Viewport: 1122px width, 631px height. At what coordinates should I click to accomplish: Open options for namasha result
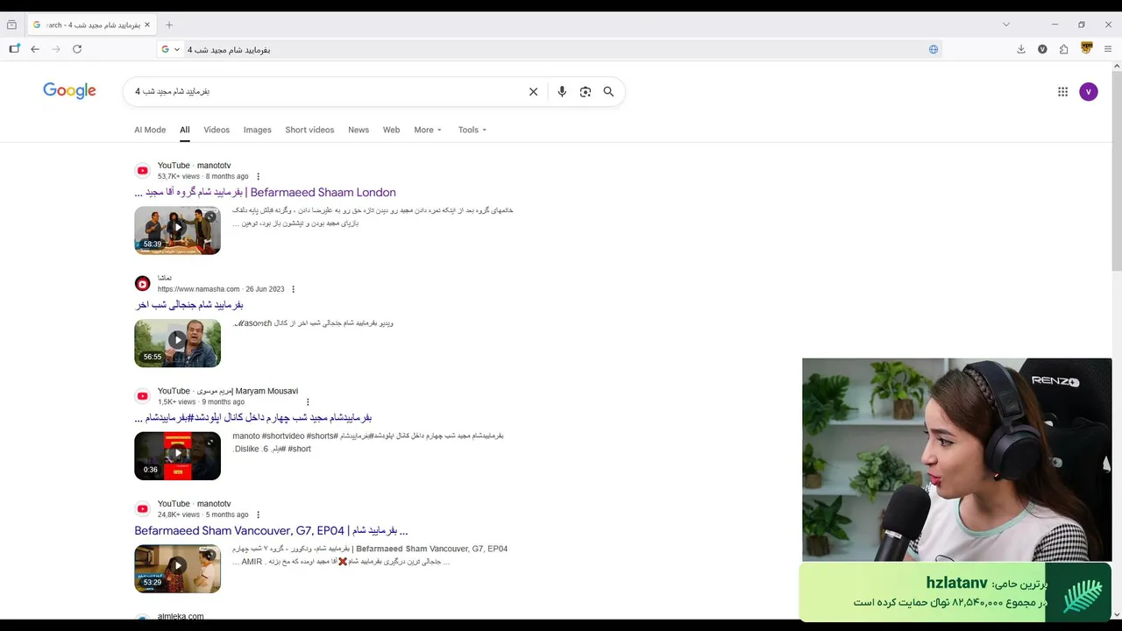pyautogui.click(x=293, y=289)
